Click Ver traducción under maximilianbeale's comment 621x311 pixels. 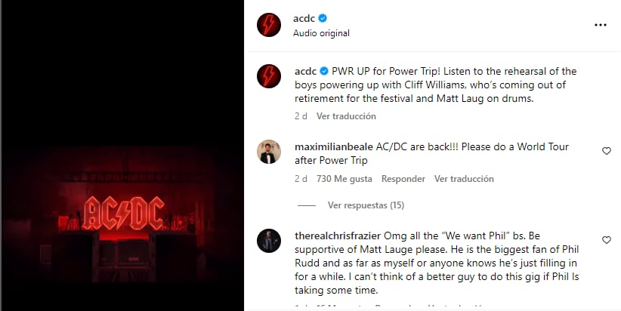click(x=464, y=179)
